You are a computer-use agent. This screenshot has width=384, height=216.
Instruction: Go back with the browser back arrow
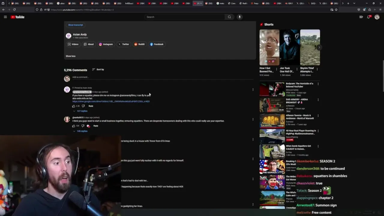point(3,10)
